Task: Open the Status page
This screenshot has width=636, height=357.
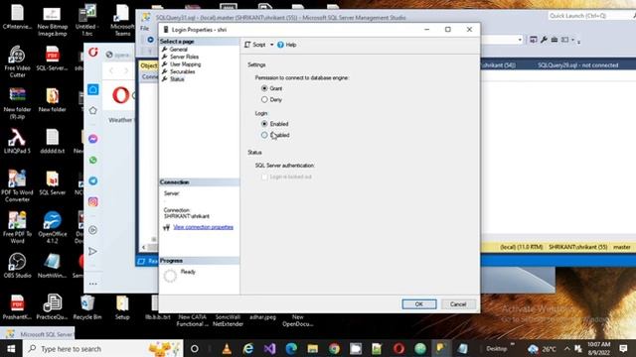Action: (x=177, y=79)
